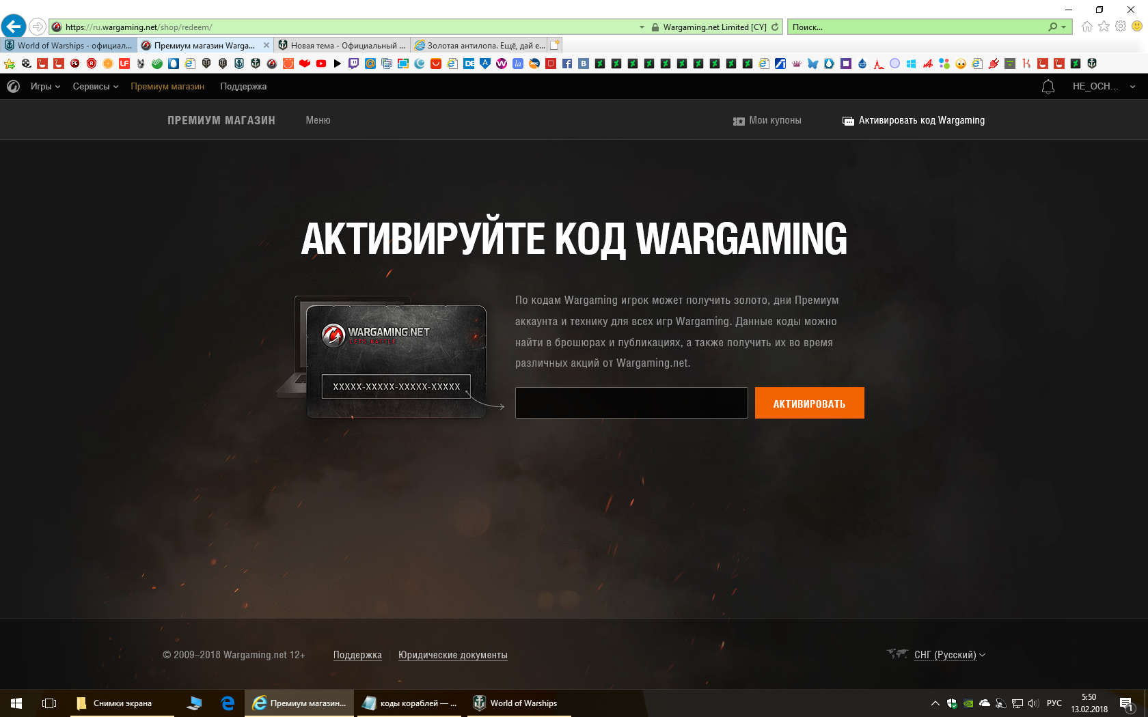The width and height of the screenshot is (1148, 717).
Task: Open the YouTube bookmark icon
Action: (x=321, y=64)
